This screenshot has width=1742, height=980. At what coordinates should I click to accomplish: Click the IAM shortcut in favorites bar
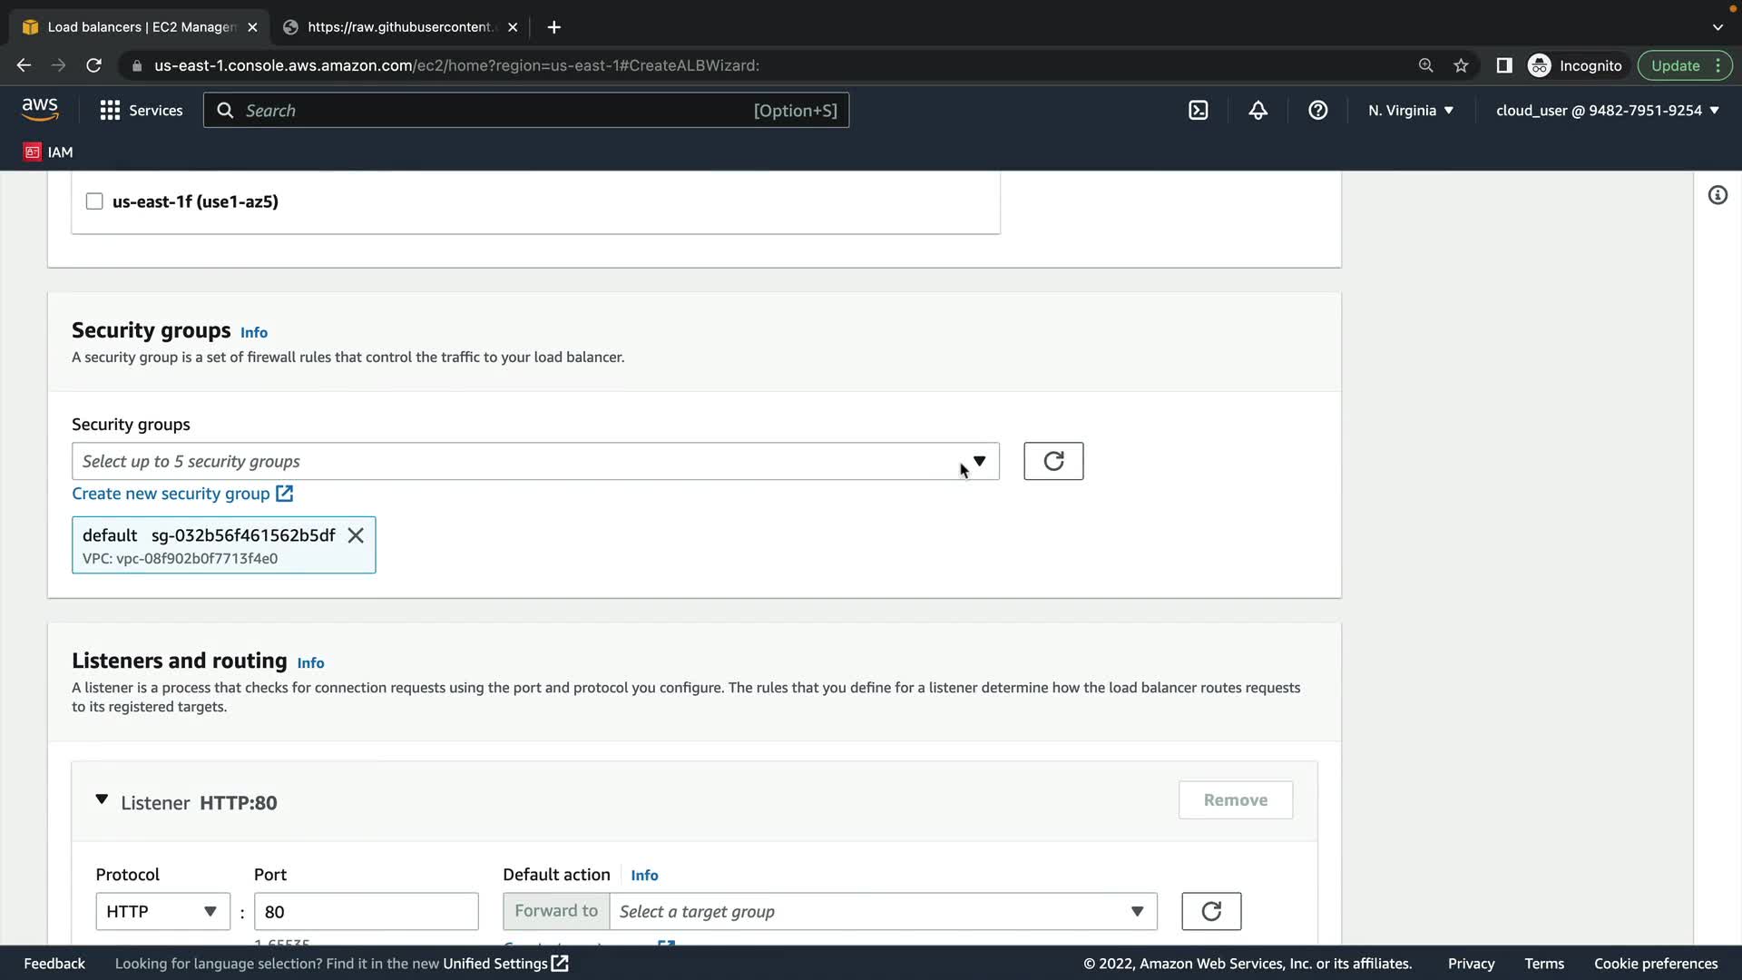pyautogui.click(x=48, y=152)
